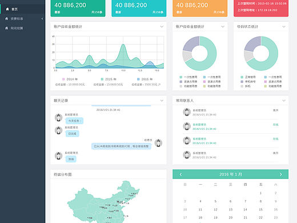
Task: Click the home icon beside 首页
Action: pyautogui.click(x=7, y=9)
